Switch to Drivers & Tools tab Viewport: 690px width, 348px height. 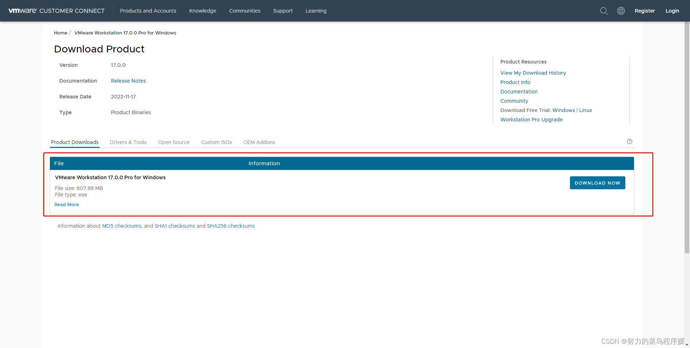(x=128, y=142)
